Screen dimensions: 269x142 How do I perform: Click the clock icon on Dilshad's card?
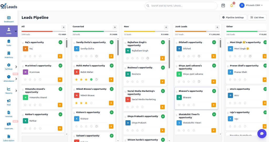199,56
